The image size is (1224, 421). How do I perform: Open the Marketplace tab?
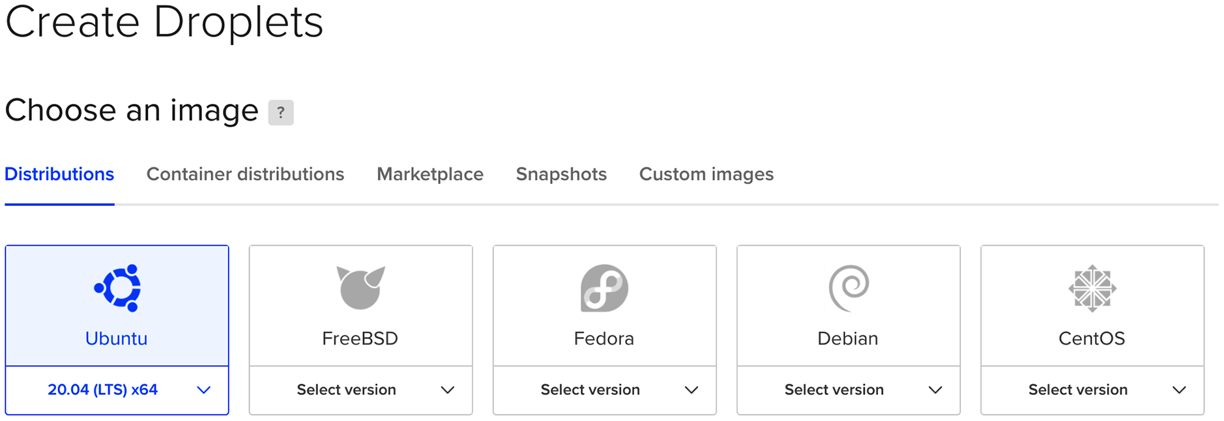coord(430,174)
